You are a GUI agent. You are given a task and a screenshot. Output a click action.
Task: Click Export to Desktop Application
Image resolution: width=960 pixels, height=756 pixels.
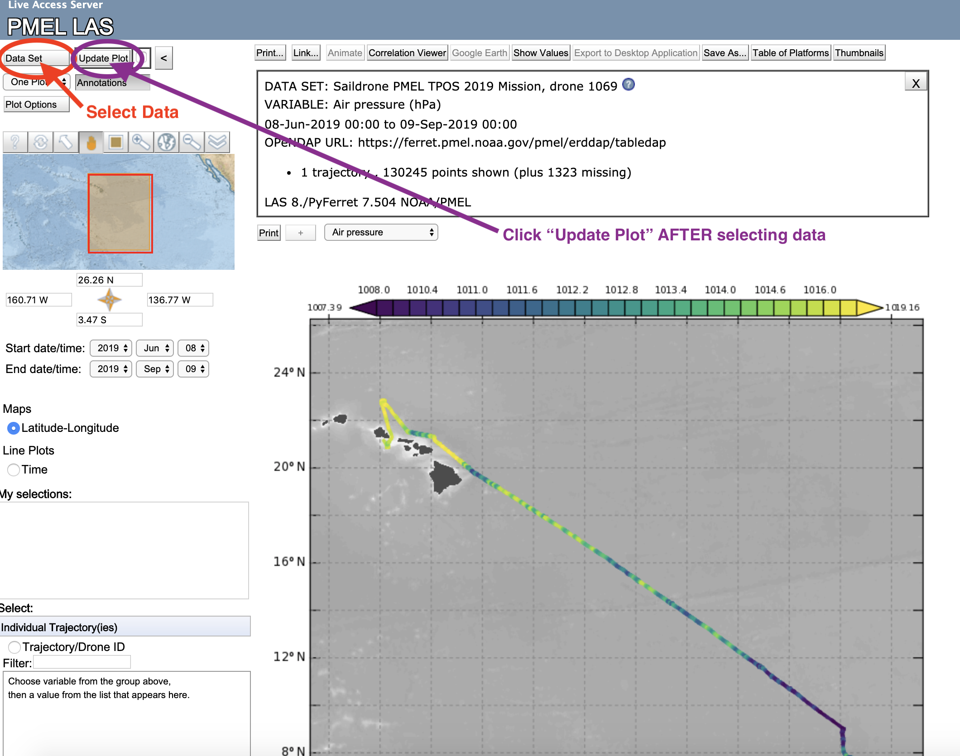click(636, 53)
